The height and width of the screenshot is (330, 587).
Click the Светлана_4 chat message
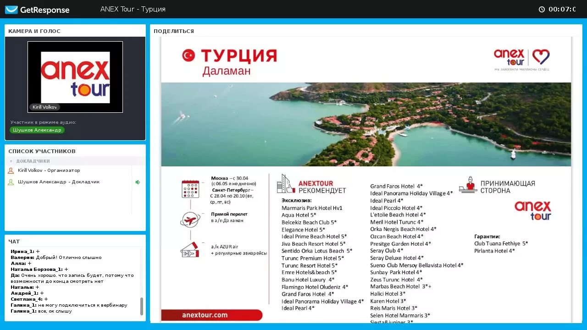(x=29, y=299)
